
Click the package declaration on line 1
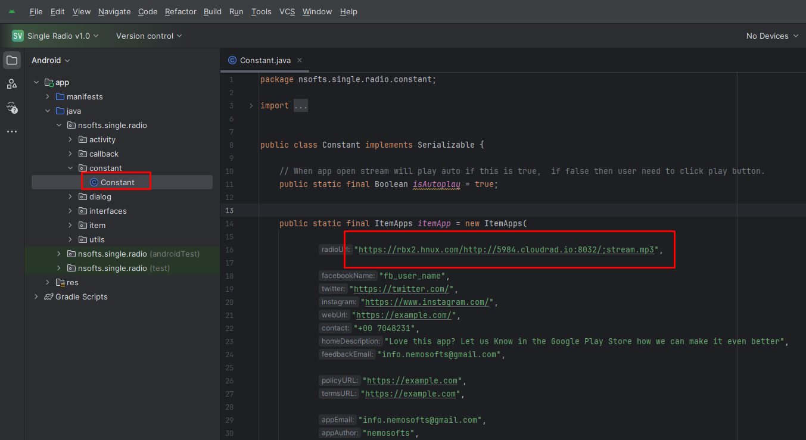(348, 79)
